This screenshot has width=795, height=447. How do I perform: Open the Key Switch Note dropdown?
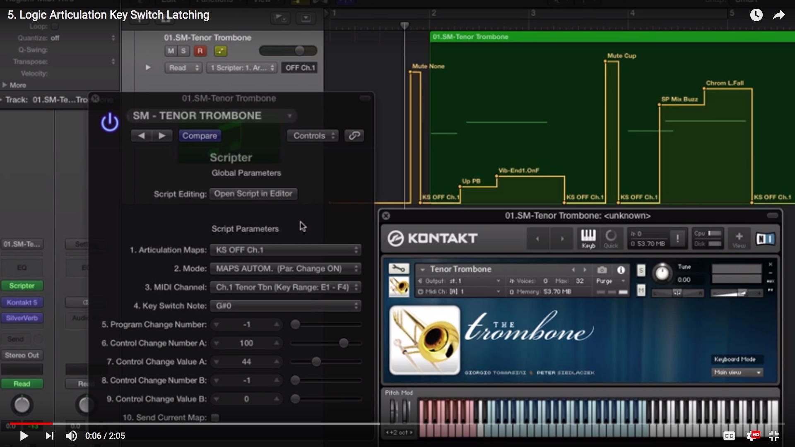pos(285,306)
